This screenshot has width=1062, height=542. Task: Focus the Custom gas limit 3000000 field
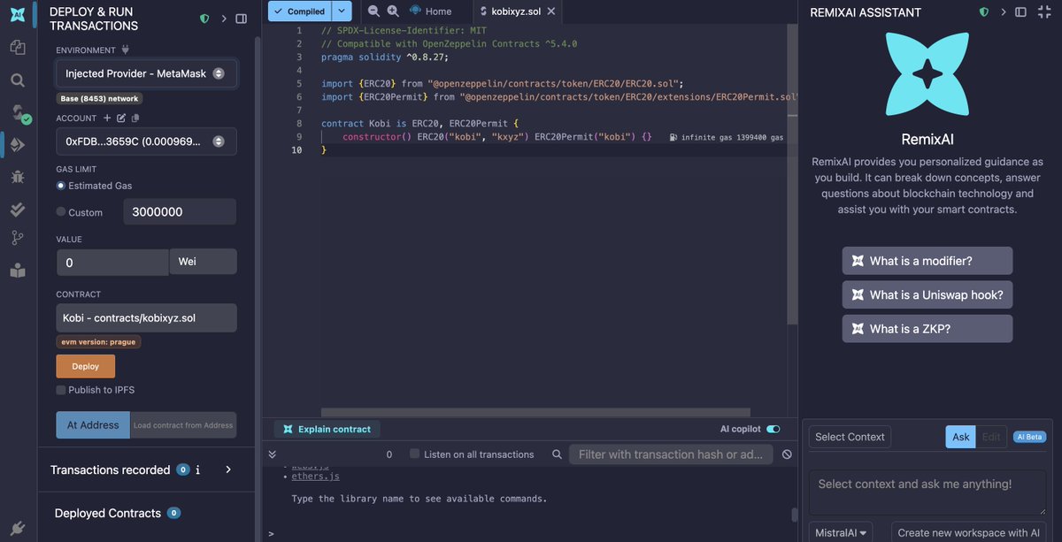[180, 212]
